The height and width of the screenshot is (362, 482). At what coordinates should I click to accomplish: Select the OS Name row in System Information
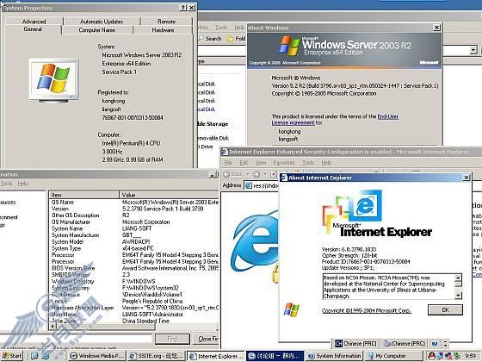pyautogui.click(x=134, y=202)
